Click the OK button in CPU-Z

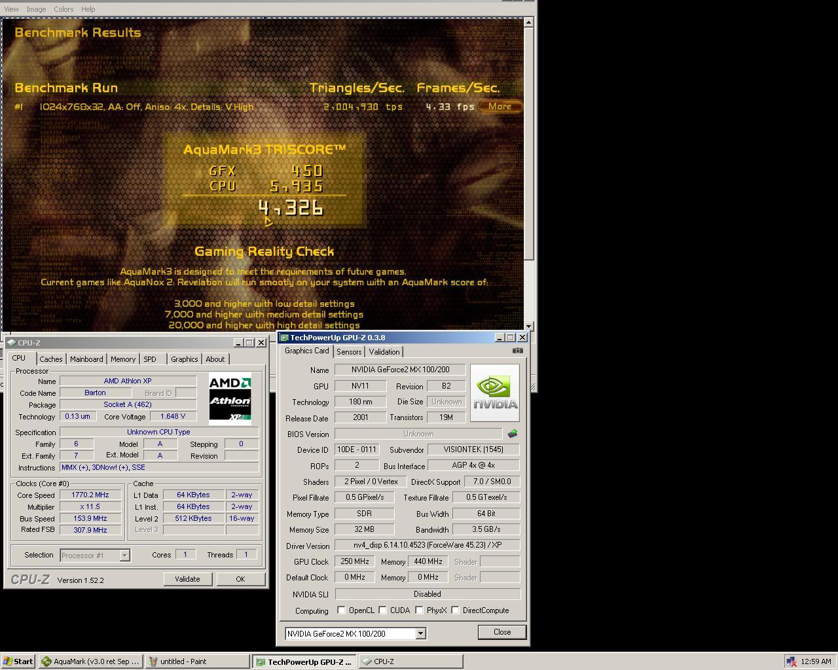(x=240, y=579)
